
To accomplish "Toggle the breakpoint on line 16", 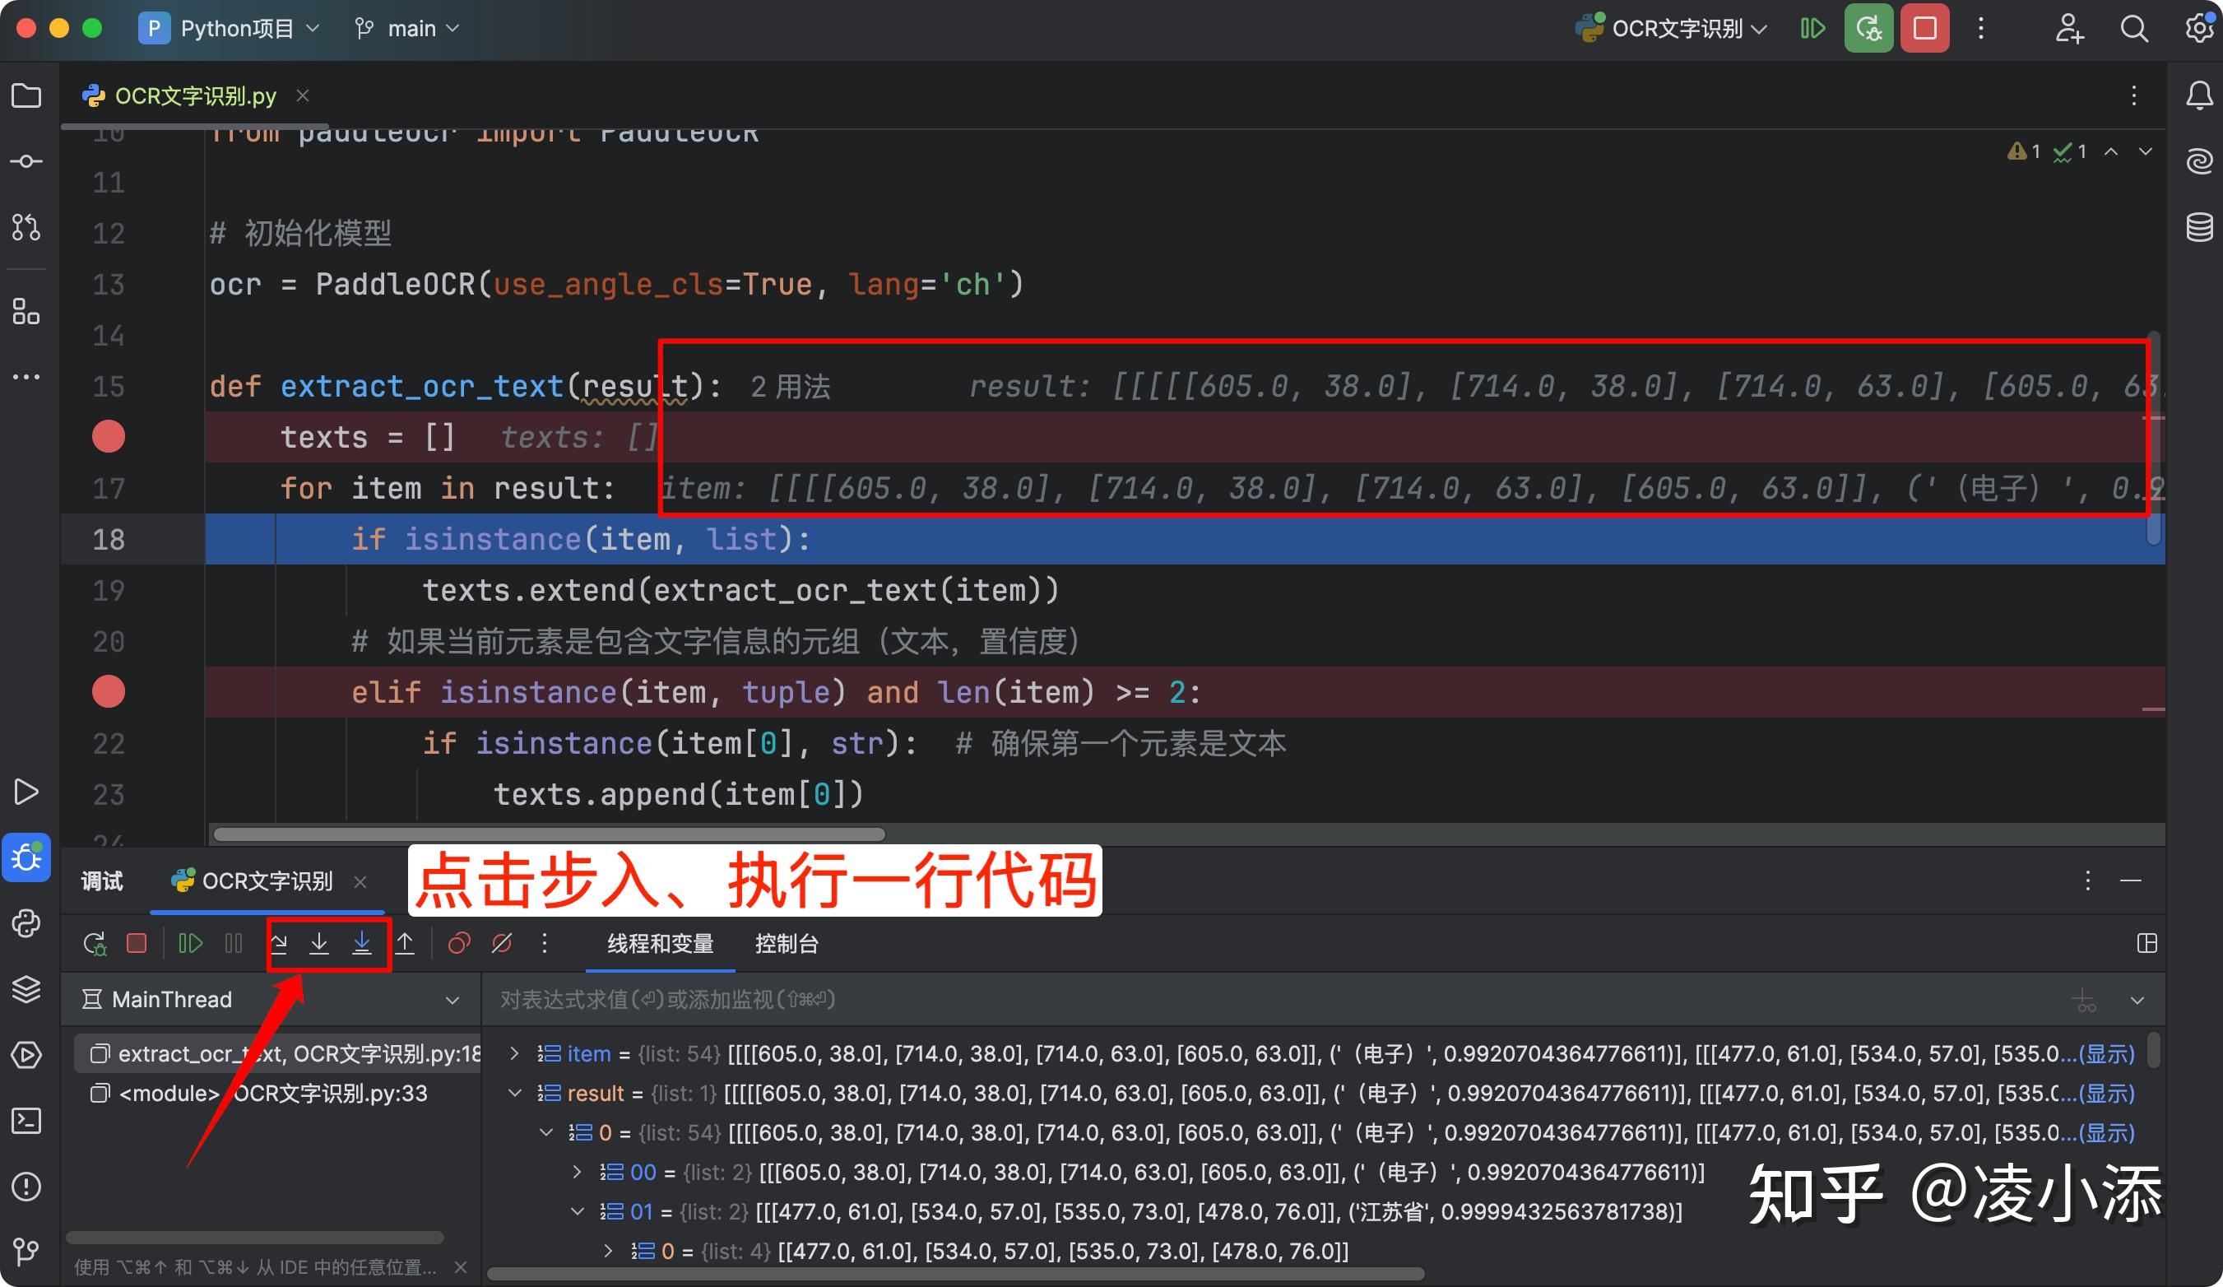I will (x=108, y=436).
